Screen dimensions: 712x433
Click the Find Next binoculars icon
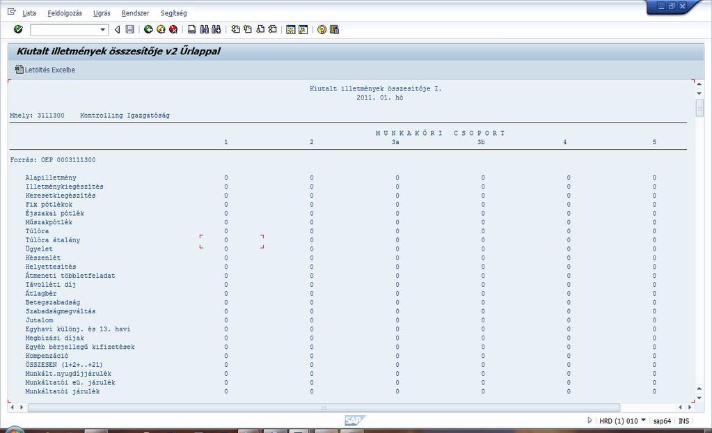(x=216, y=29)
